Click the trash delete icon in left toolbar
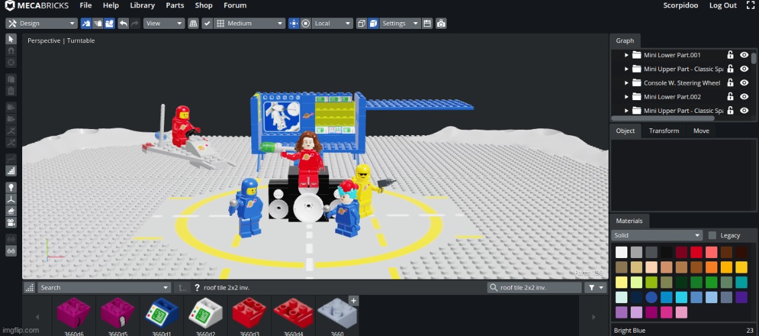 (x=11, y=91)
